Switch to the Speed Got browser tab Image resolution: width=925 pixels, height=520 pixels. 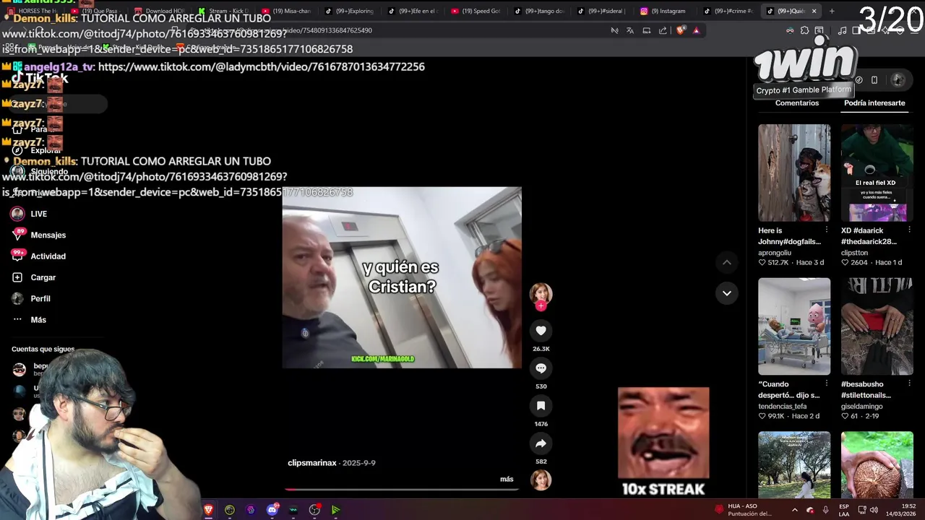[x=476, y=11]
